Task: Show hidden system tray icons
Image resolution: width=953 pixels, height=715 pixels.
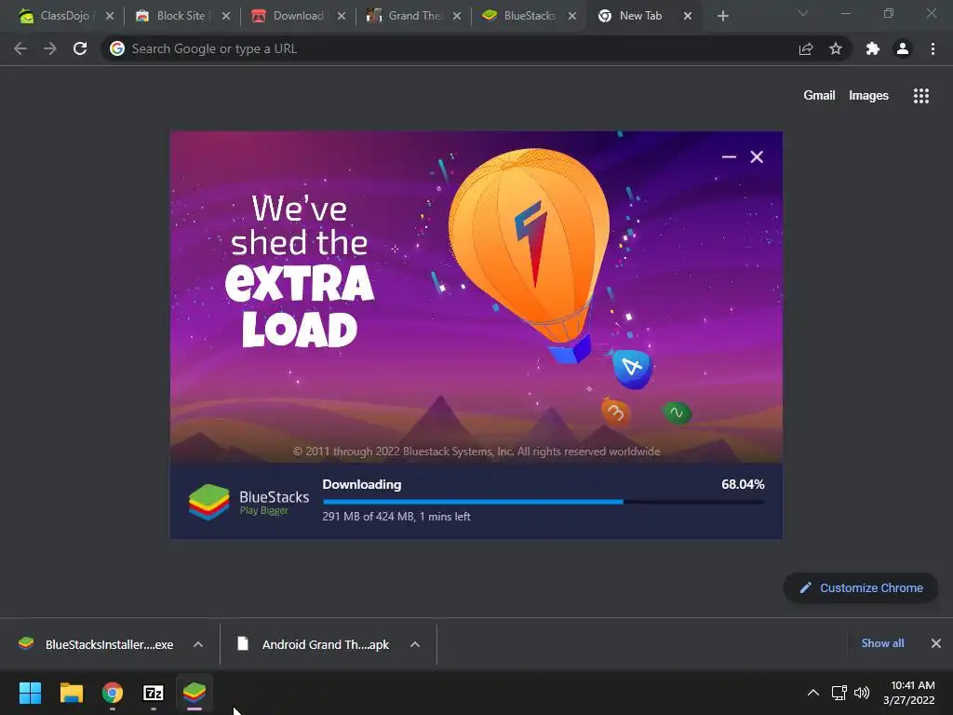Action: (x=813, y=693)
